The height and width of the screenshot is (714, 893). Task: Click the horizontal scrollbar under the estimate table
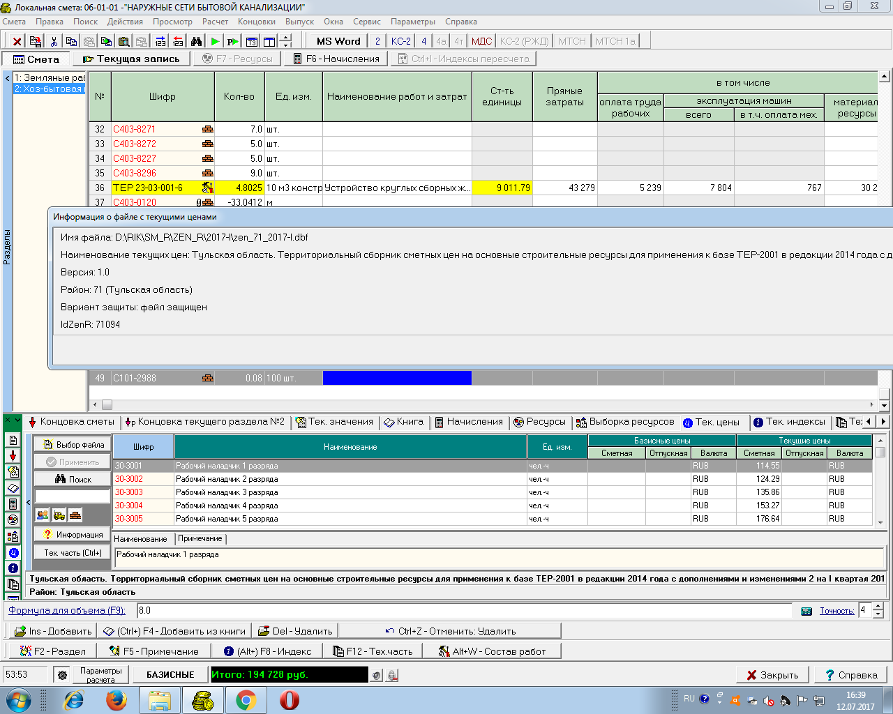[x=488, y=404]
